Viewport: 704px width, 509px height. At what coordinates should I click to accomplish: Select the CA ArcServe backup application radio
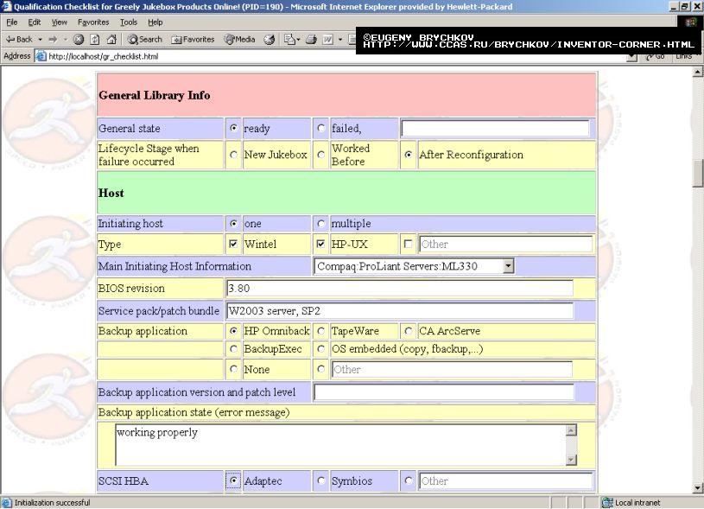pos(408,331)
